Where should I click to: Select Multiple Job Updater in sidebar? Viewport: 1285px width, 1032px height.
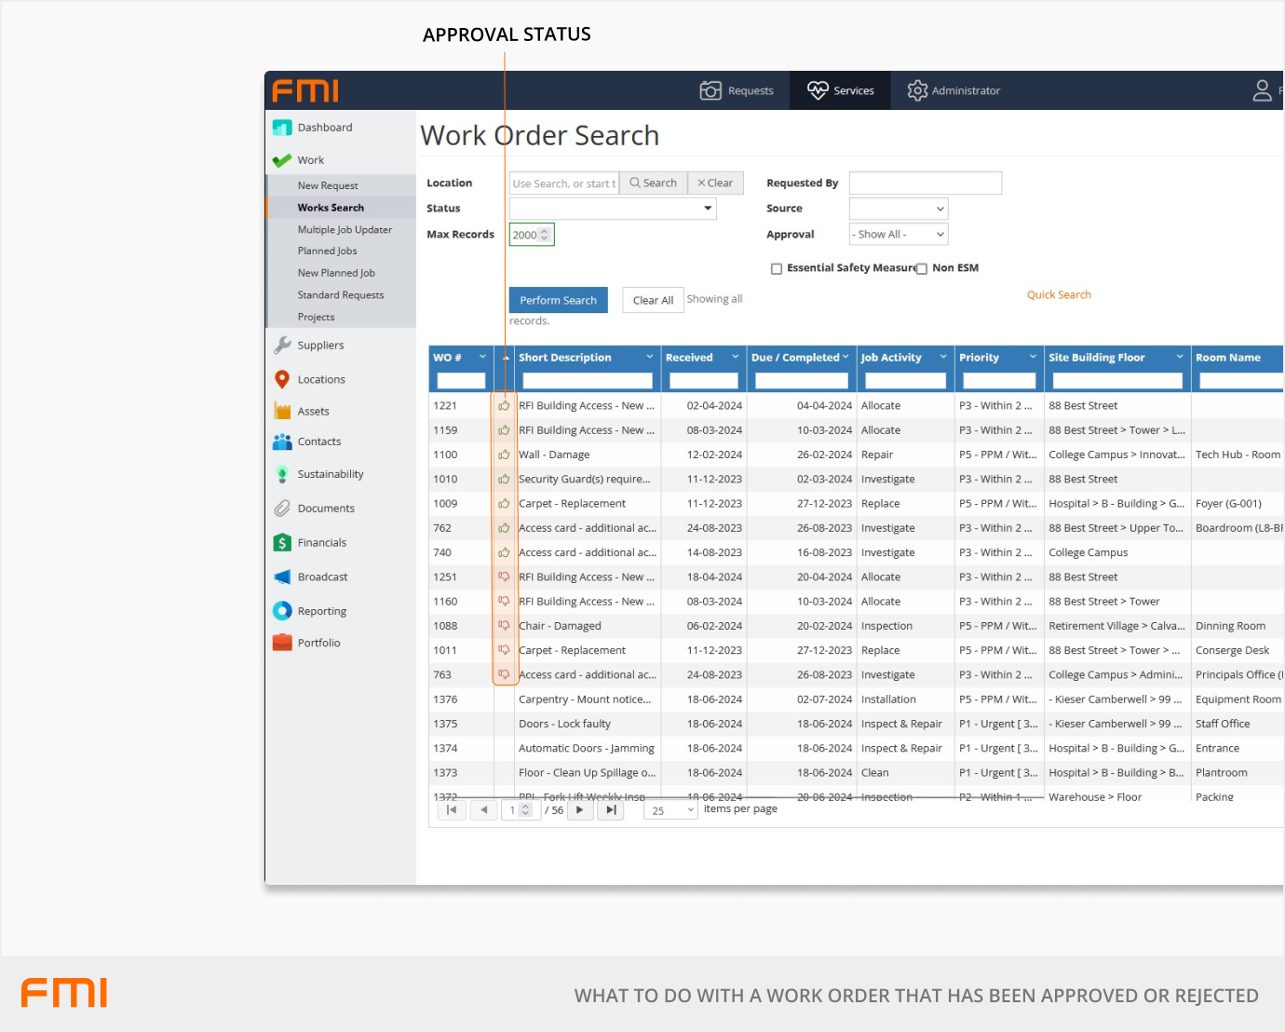(x=345, y=230)
